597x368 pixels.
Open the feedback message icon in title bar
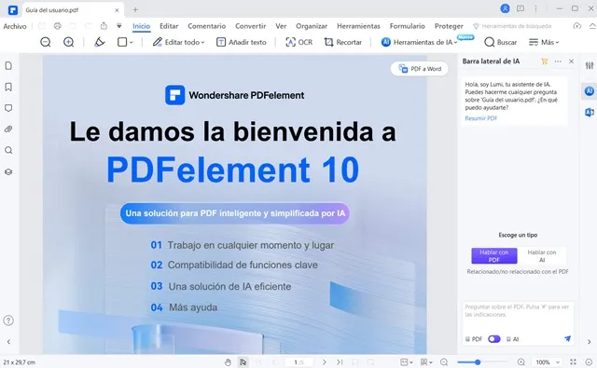[521, 8]
